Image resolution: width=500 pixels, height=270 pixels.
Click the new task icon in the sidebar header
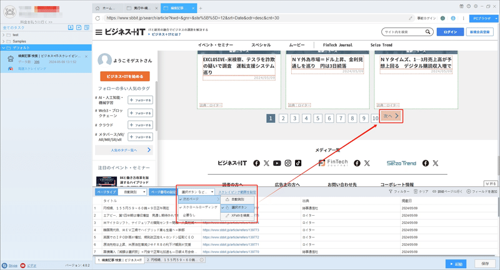(79, 27)
